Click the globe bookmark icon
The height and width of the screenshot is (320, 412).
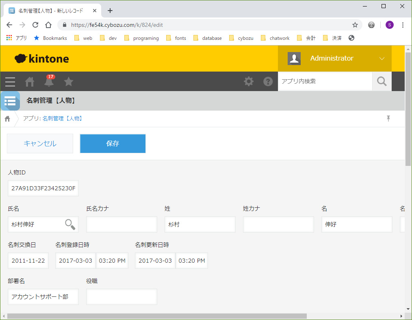pyautogui.click(x=351, y=38)
